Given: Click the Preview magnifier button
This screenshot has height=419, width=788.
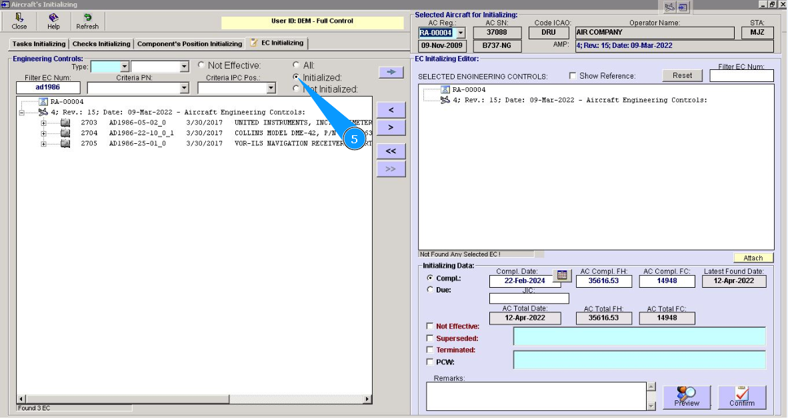Looking at the screenshot, I should pos(687,397).
